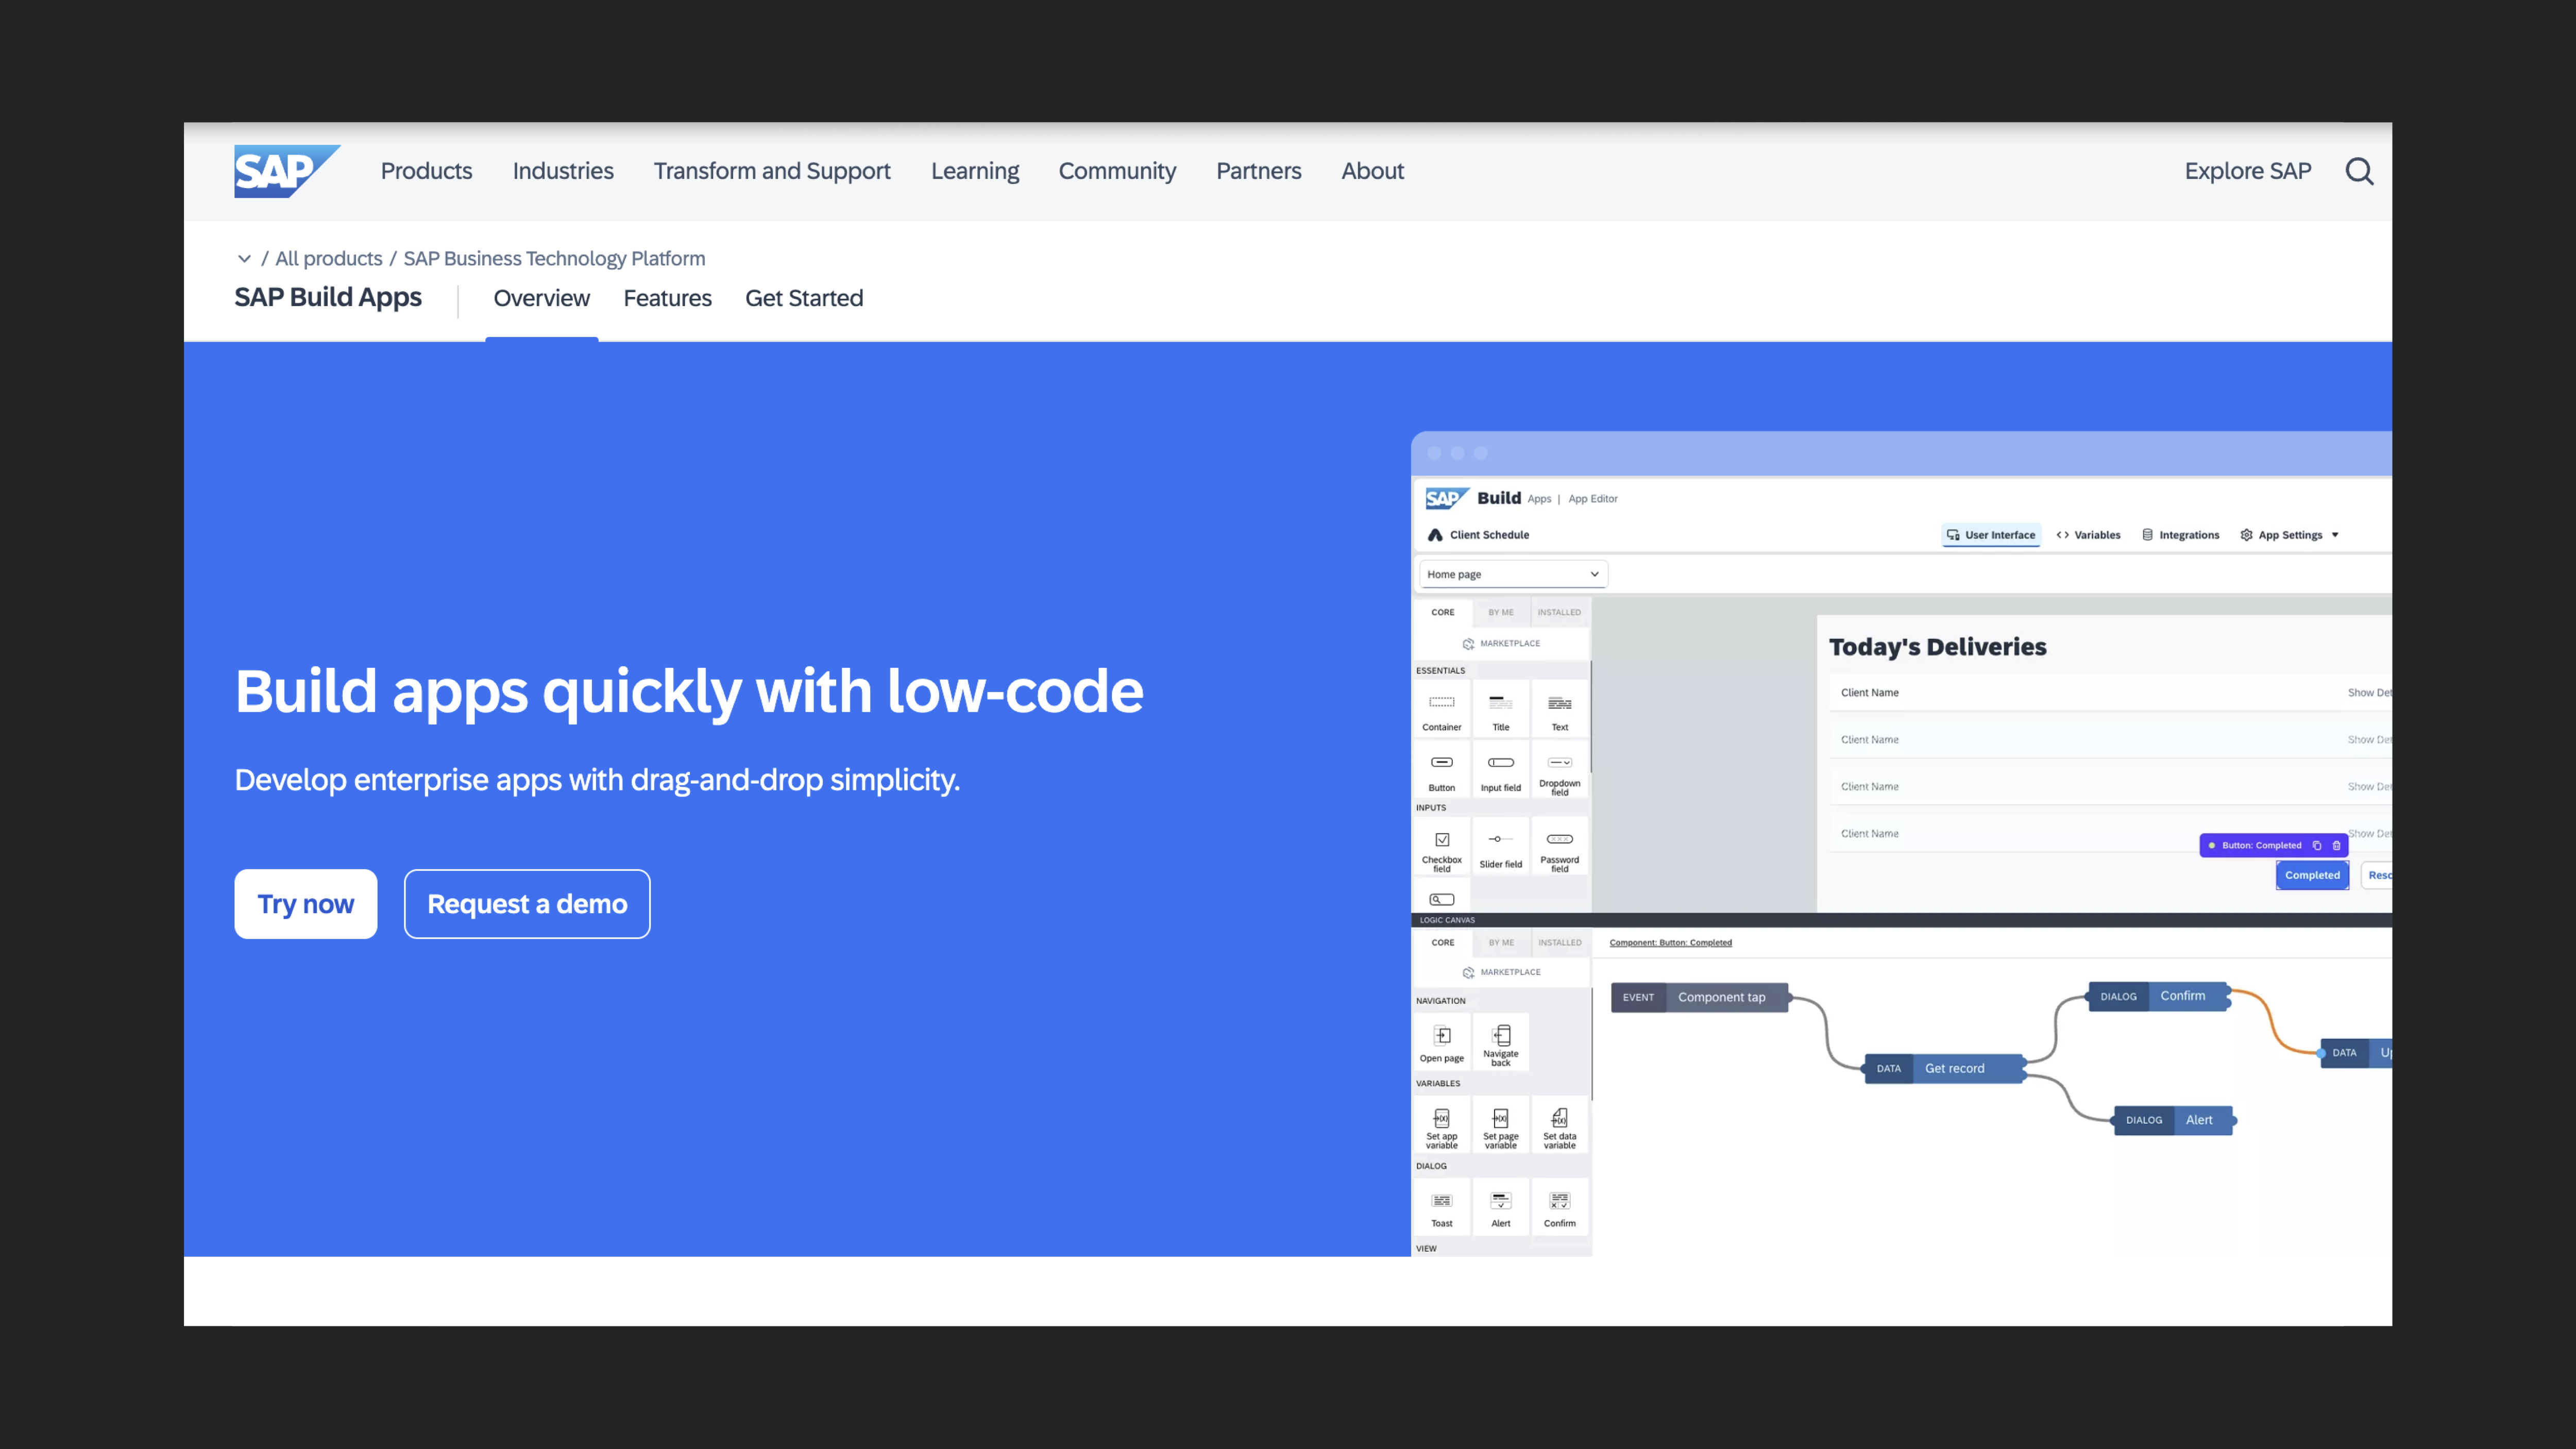Viewport: 2576px width, 1449px height.
Task: Click the Request a demo button
Action: (527, 904)
